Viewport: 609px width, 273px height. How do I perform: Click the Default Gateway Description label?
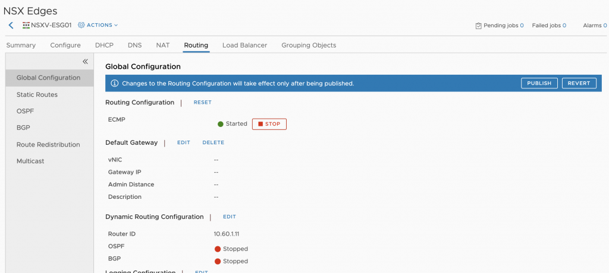click(125, 197)
